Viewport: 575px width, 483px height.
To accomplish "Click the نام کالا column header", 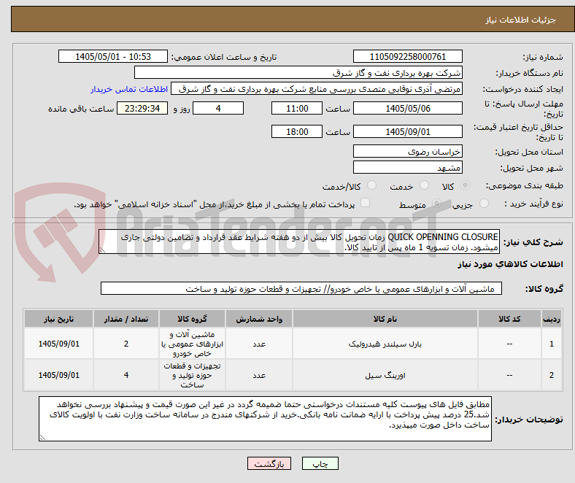I will tap(385, 319).
